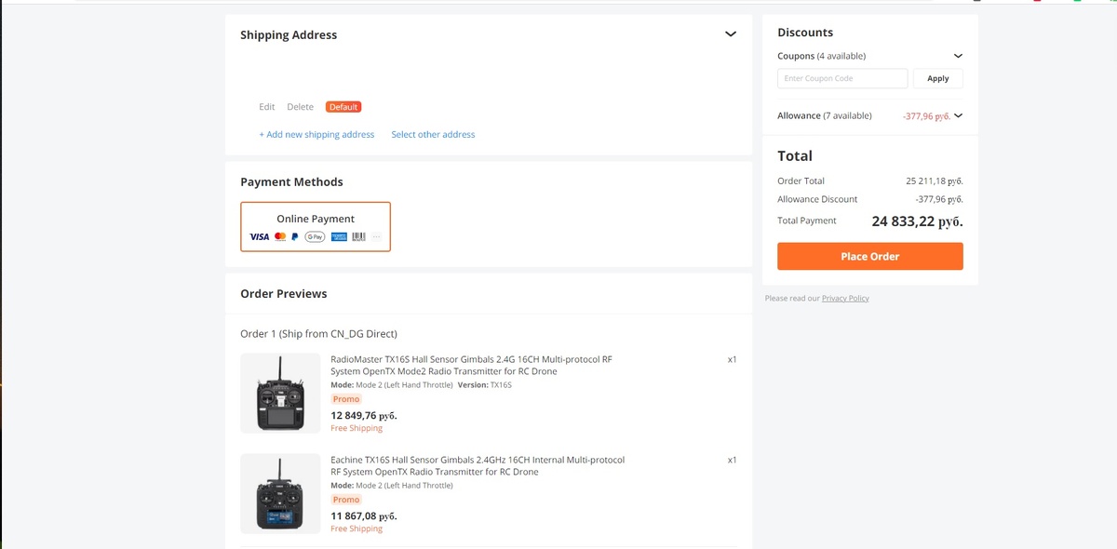Collapse the Shipping Address section
Screen dimensions: 1117x549
(731, 34)
